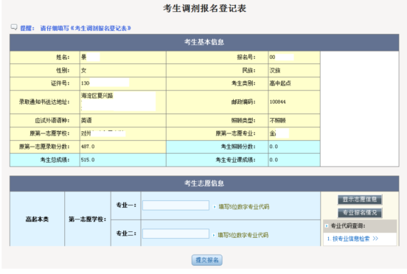Focus the 专业一 code input field
Viewport: 407px width, 274px height.
coord(175,205)
